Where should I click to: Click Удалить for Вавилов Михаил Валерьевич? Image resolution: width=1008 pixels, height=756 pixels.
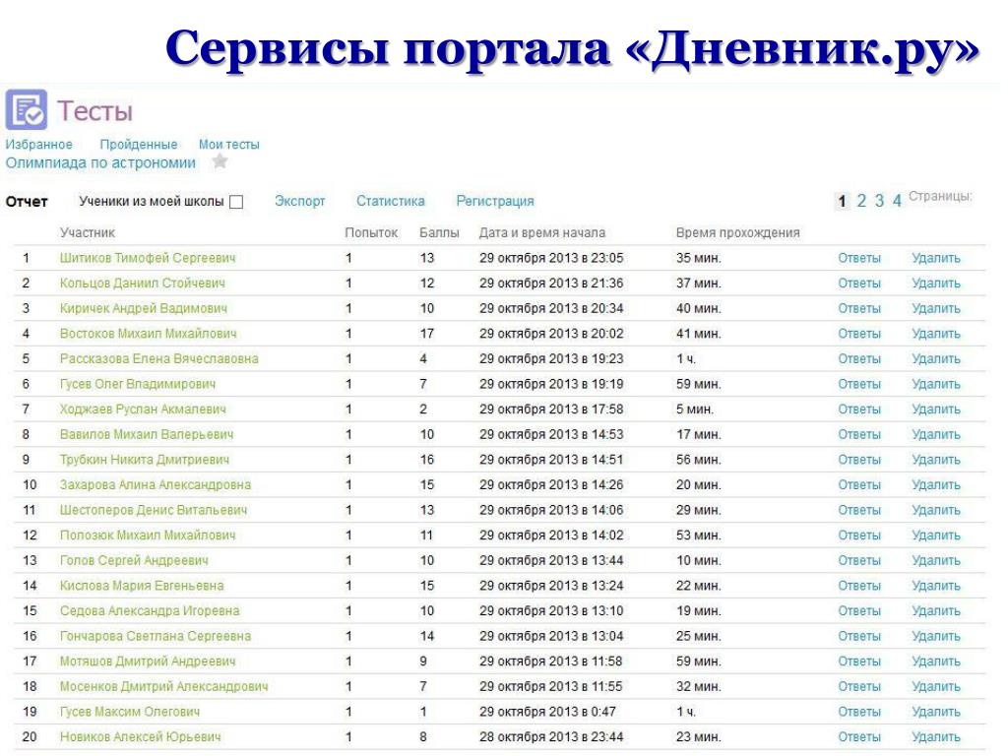936,434
